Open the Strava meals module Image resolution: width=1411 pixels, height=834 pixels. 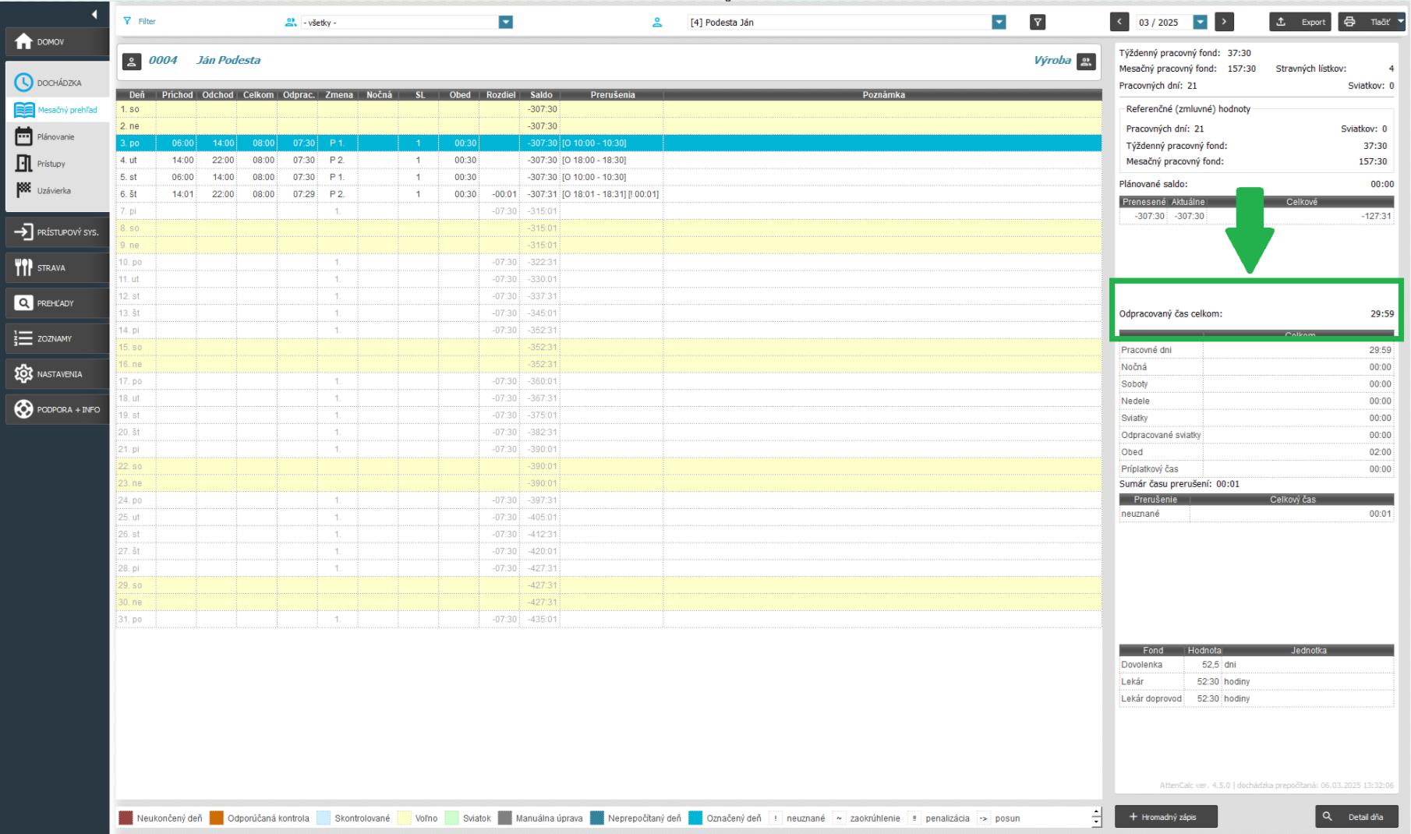[x=56, y=268]
